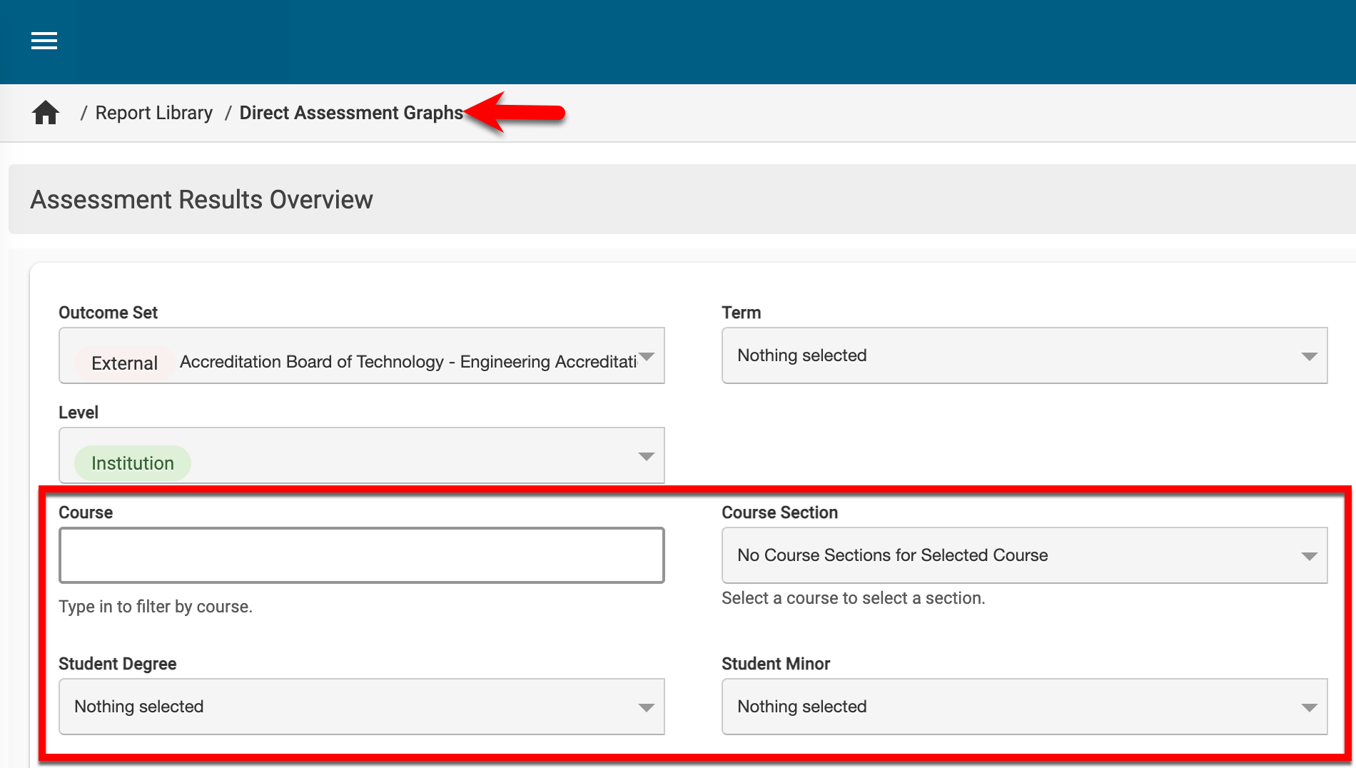Screen dimensions: 1356x768
Task: Click the External tag in Outcome Set
Action: coord(124,363)
